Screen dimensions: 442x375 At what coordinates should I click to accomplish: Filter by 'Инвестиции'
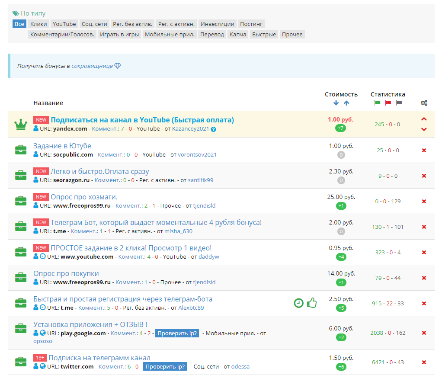point(218,24)
